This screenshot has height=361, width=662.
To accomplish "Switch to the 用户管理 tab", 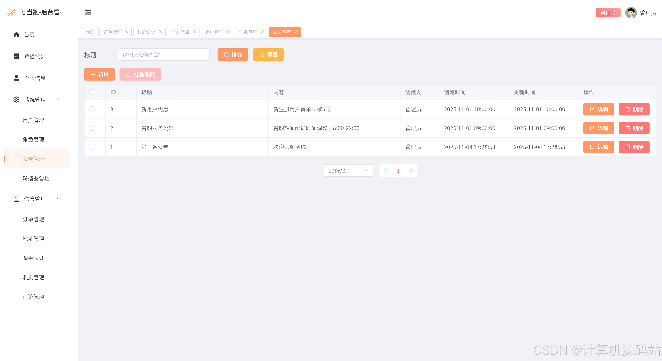I will tap(214, 32).
